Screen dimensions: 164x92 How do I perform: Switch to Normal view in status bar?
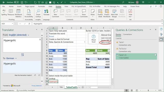(126, 90)
